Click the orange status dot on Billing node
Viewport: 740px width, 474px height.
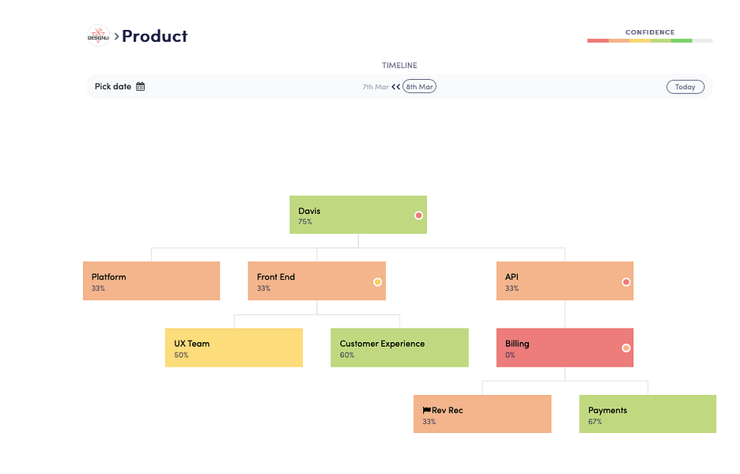click(626, 348)
